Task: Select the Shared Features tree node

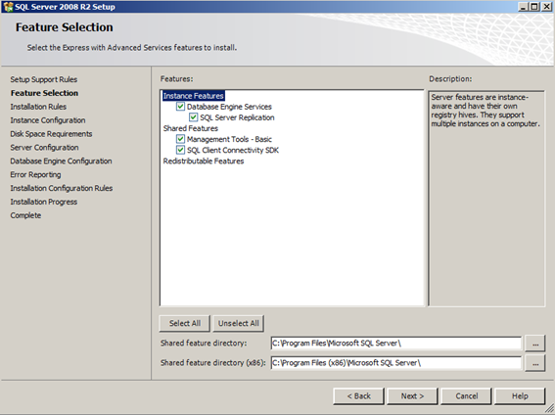Action: click(x=191, y=128)
